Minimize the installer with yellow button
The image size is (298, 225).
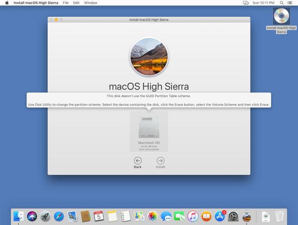[x=56, y=19]
